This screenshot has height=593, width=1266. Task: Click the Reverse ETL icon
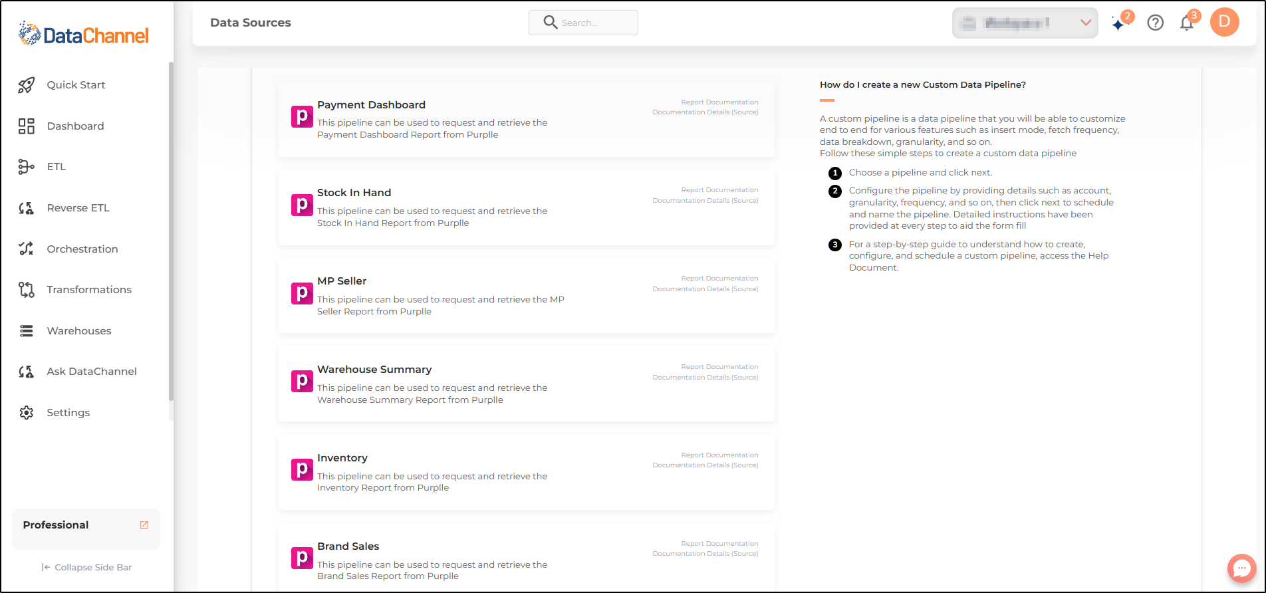pos(26,208)
